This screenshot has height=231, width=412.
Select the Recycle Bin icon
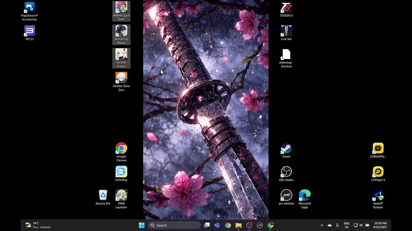[103, 197]
